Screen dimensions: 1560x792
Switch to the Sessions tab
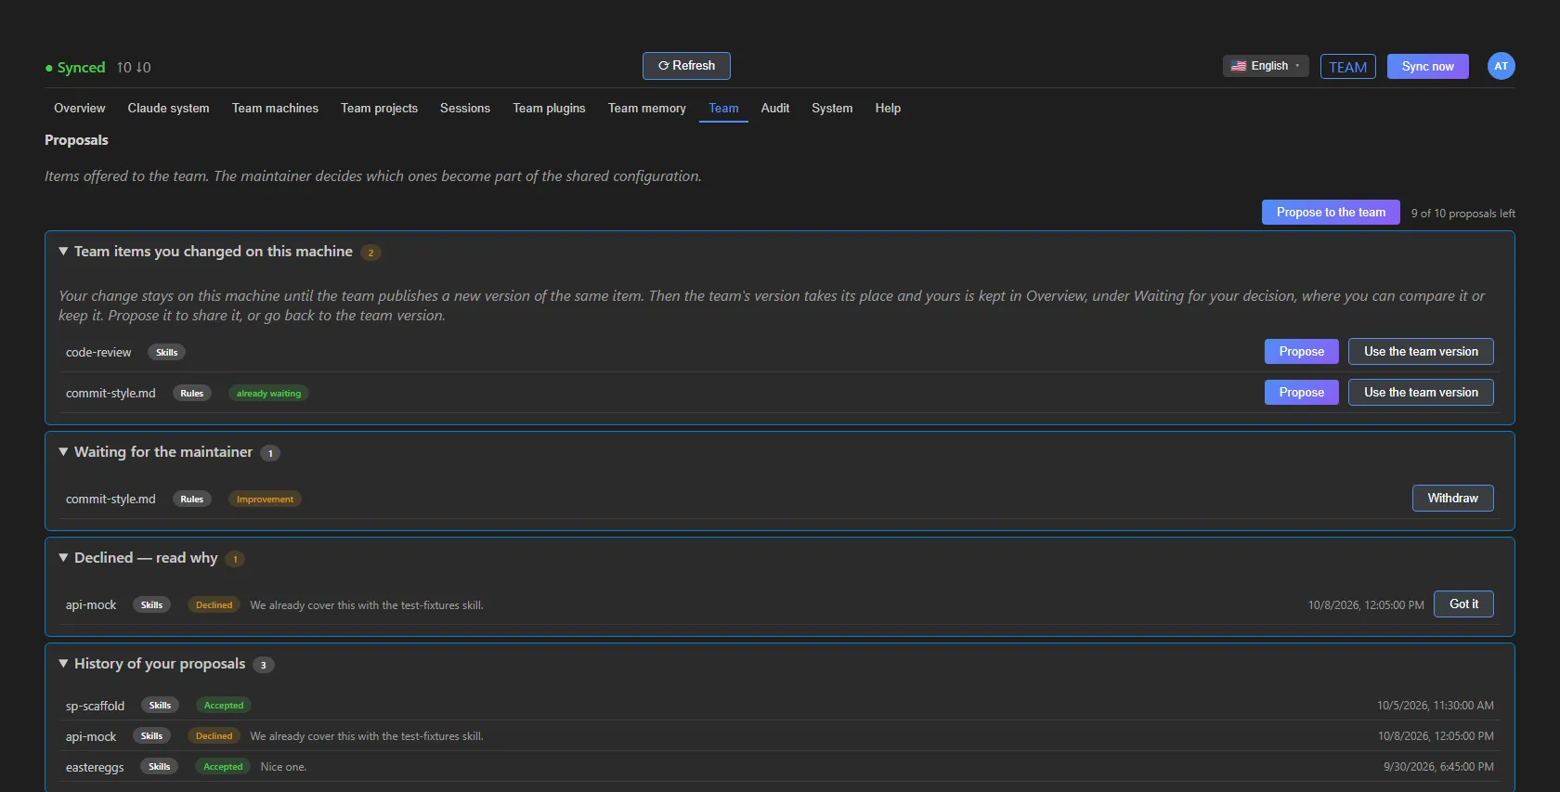tap(465, 108)
